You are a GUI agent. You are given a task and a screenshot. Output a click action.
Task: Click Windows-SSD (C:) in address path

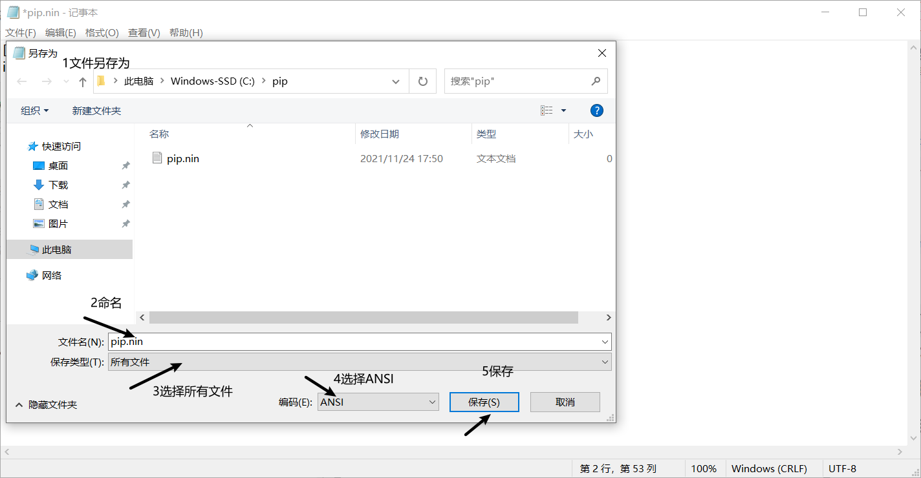click(213, 81)
